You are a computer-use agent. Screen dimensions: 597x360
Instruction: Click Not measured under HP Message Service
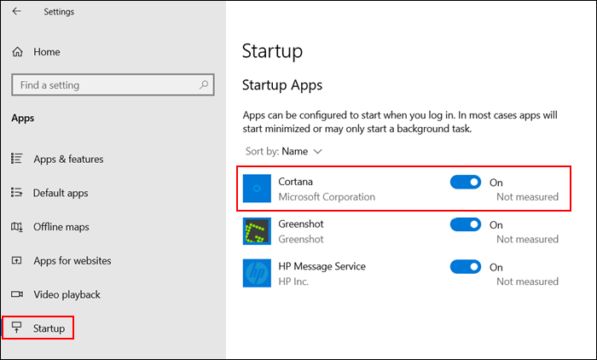[527, 282]
